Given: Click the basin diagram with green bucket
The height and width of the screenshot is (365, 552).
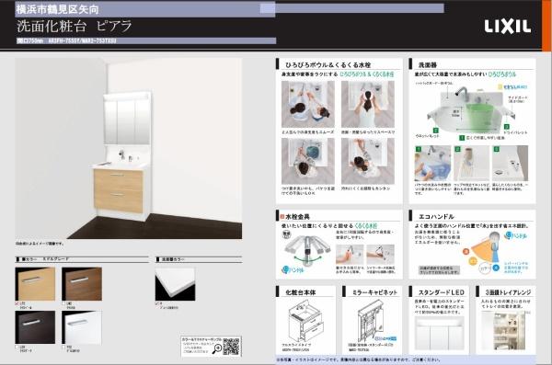Looking at the screenshot, I should pyautogui.click(x=472, y=111).
